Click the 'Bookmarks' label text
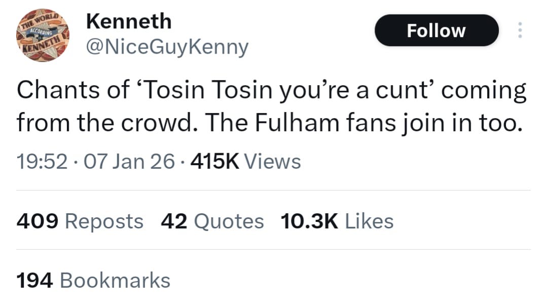 pos(115,280)
